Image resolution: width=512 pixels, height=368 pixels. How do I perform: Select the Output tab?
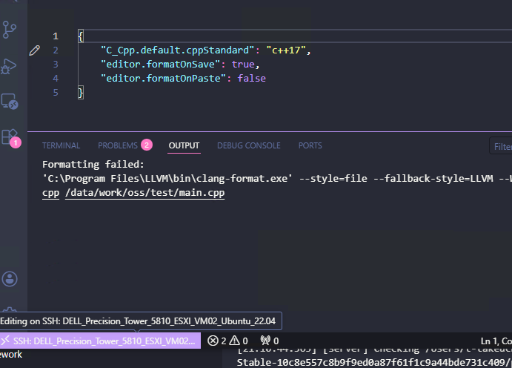tap(184, 145)
